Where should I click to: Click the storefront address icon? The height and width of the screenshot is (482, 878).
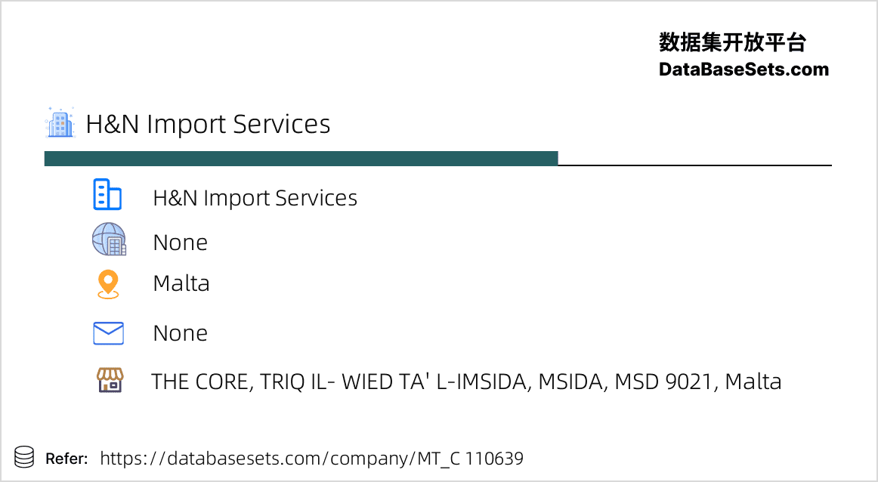tap(110, 380)
